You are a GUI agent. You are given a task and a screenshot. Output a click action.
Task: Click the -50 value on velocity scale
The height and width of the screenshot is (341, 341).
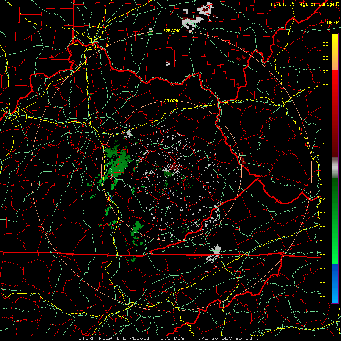pos(324,241)
